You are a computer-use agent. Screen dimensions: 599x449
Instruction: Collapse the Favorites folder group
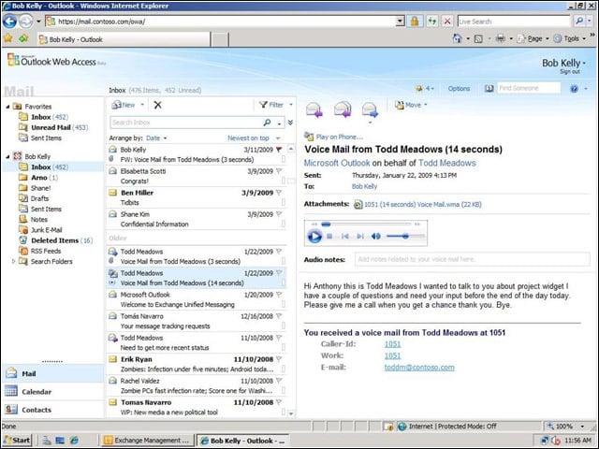(x=7, y=107)
